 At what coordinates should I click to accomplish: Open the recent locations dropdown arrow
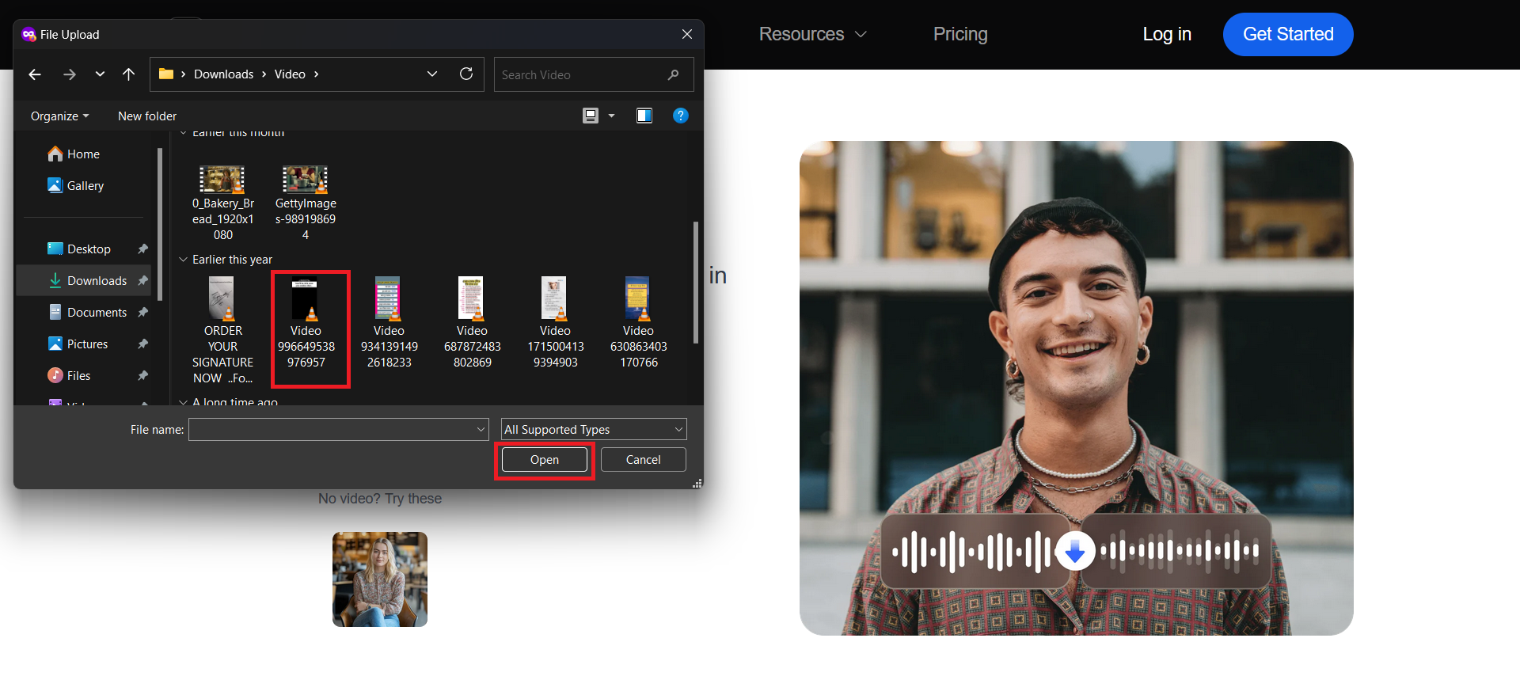[100, 74]
